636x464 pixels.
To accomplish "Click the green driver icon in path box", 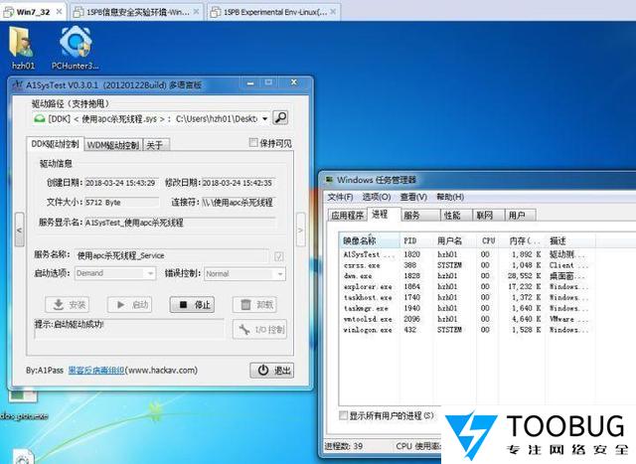I will click(x=40, y=118).
